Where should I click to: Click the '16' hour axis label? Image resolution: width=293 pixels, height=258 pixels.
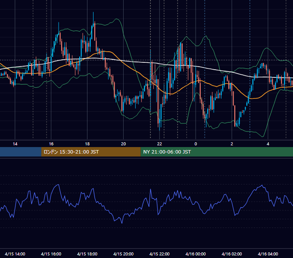click(51, 144)
